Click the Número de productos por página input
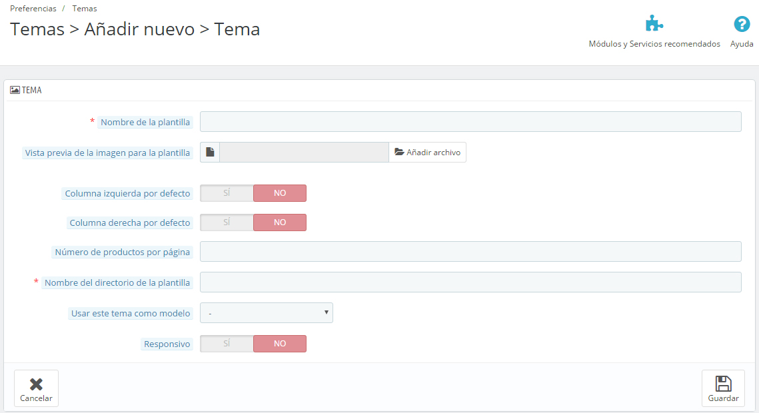The height and width of the screenshot is (413, 759). click(470, 252)
